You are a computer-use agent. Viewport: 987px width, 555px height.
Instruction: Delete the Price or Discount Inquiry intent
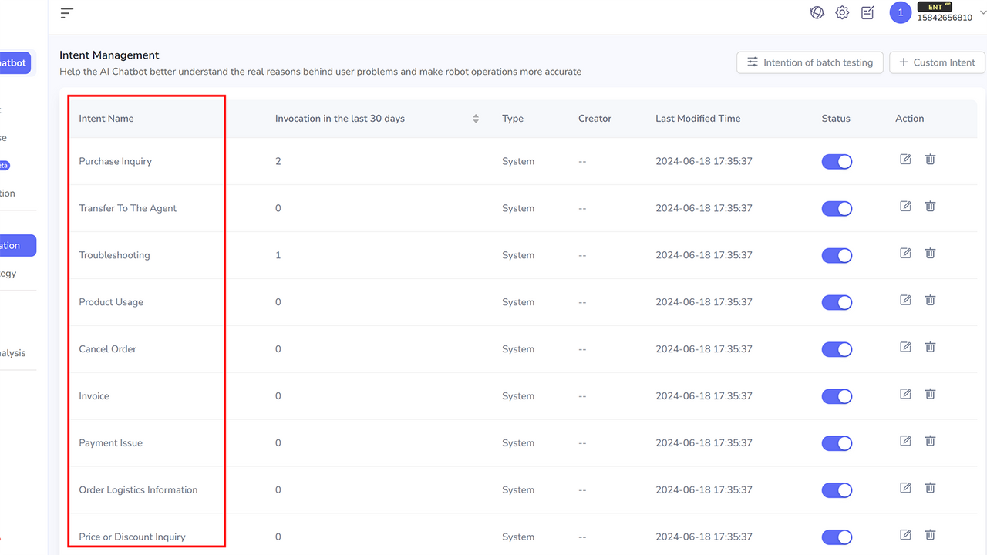tap(930, 534)
